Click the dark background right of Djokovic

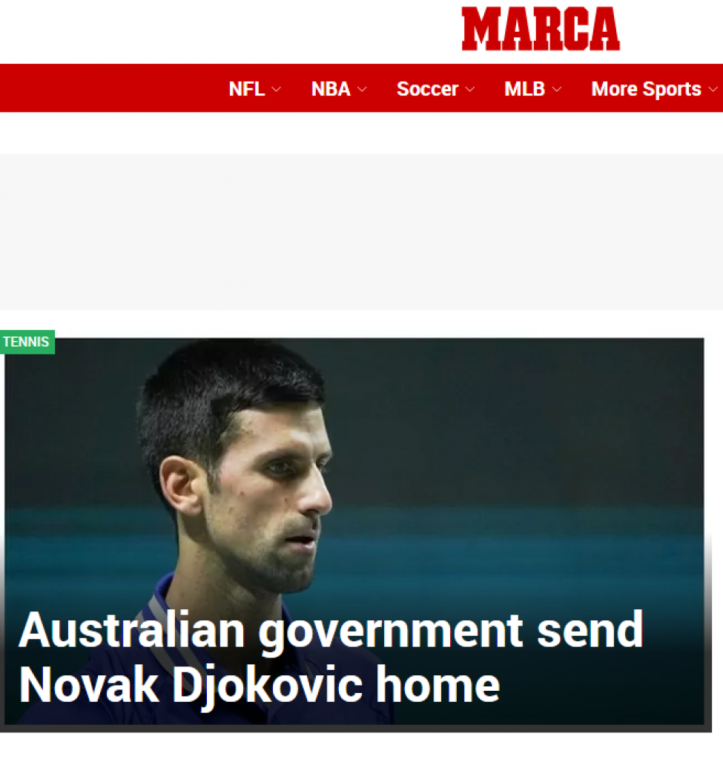[x=532, y=436]
